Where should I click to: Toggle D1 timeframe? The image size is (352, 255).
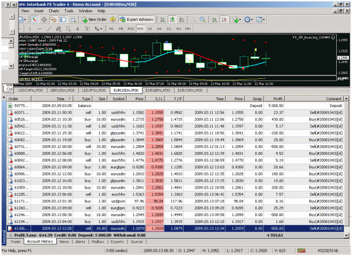(169, 29)
